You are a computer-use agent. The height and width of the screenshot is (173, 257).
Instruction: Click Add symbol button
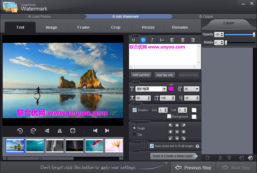point(141,75)
